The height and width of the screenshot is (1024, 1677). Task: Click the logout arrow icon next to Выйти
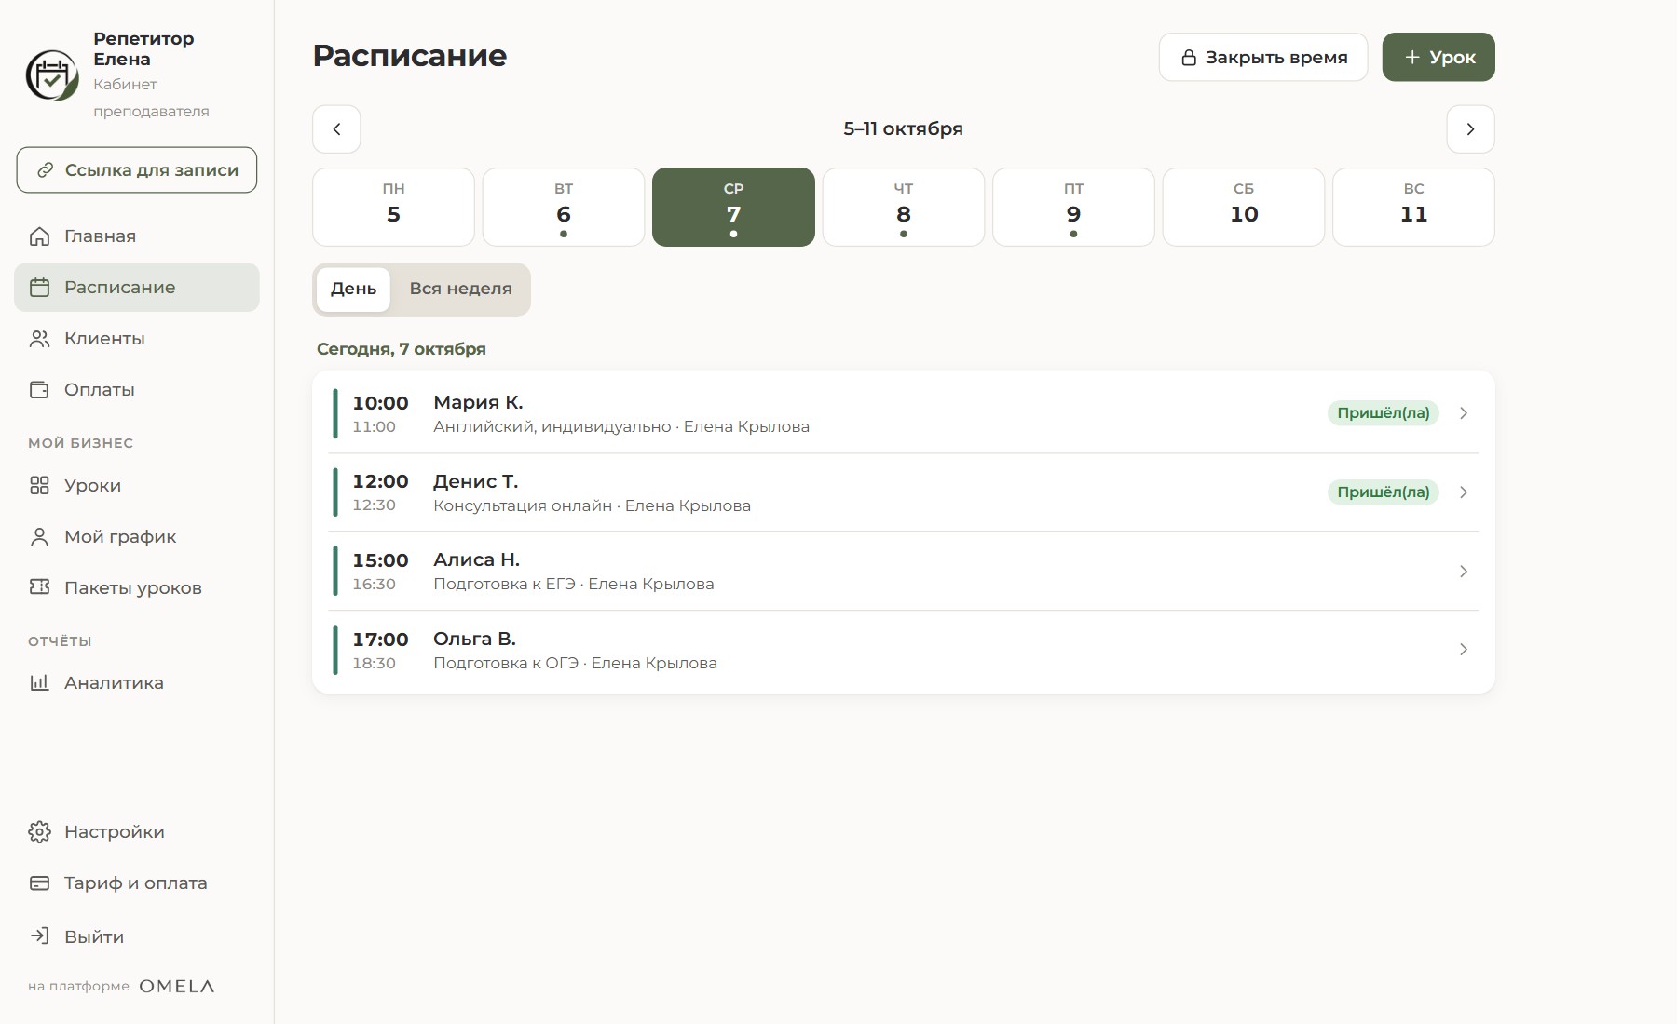coord(39,936)
